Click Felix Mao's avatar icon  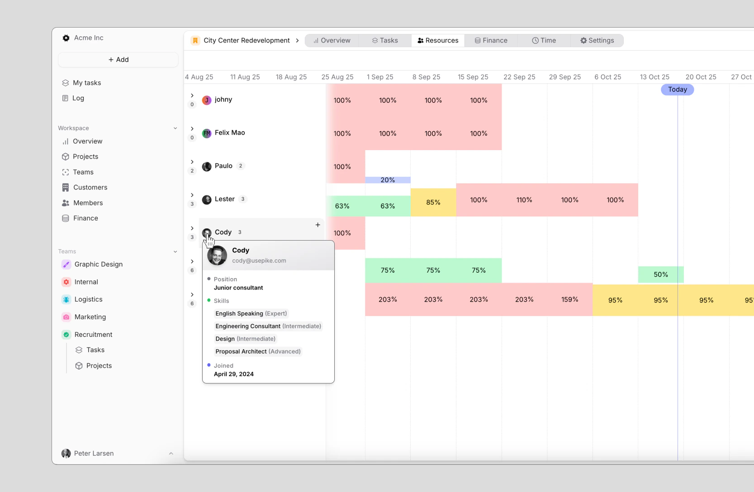click(x=207, y=133)
